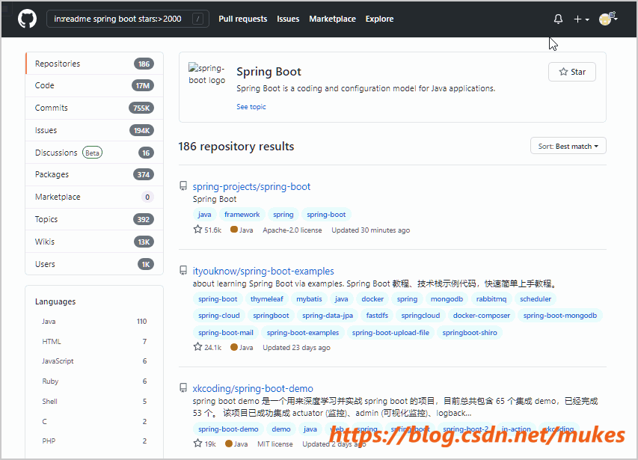Click spring-boot-mongodb topic tag

[560, 316]
